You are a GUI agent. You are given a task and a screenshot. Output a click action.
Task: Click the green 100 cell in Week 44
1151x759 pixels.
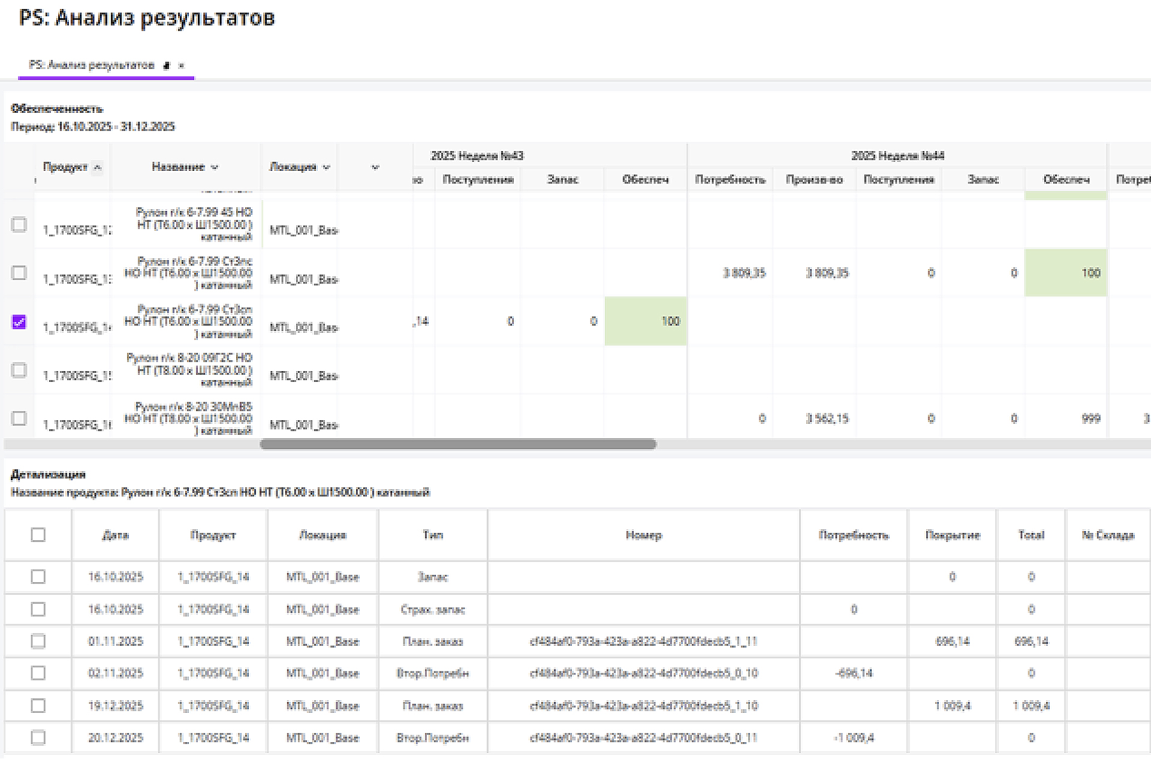1066,273
